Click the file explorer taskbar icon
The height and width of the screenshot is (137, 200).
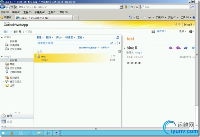tap(39, 133)
